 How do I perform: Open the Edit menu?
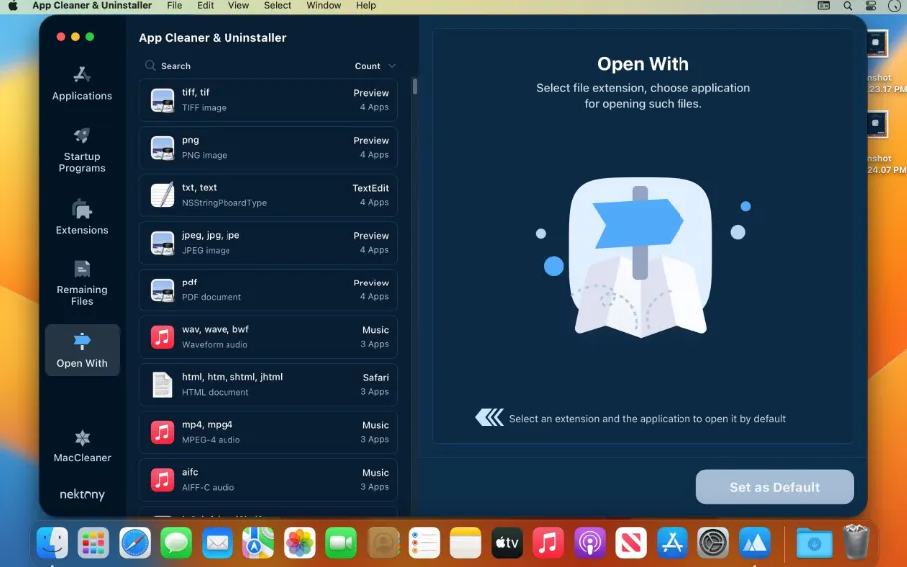point(205,6)
